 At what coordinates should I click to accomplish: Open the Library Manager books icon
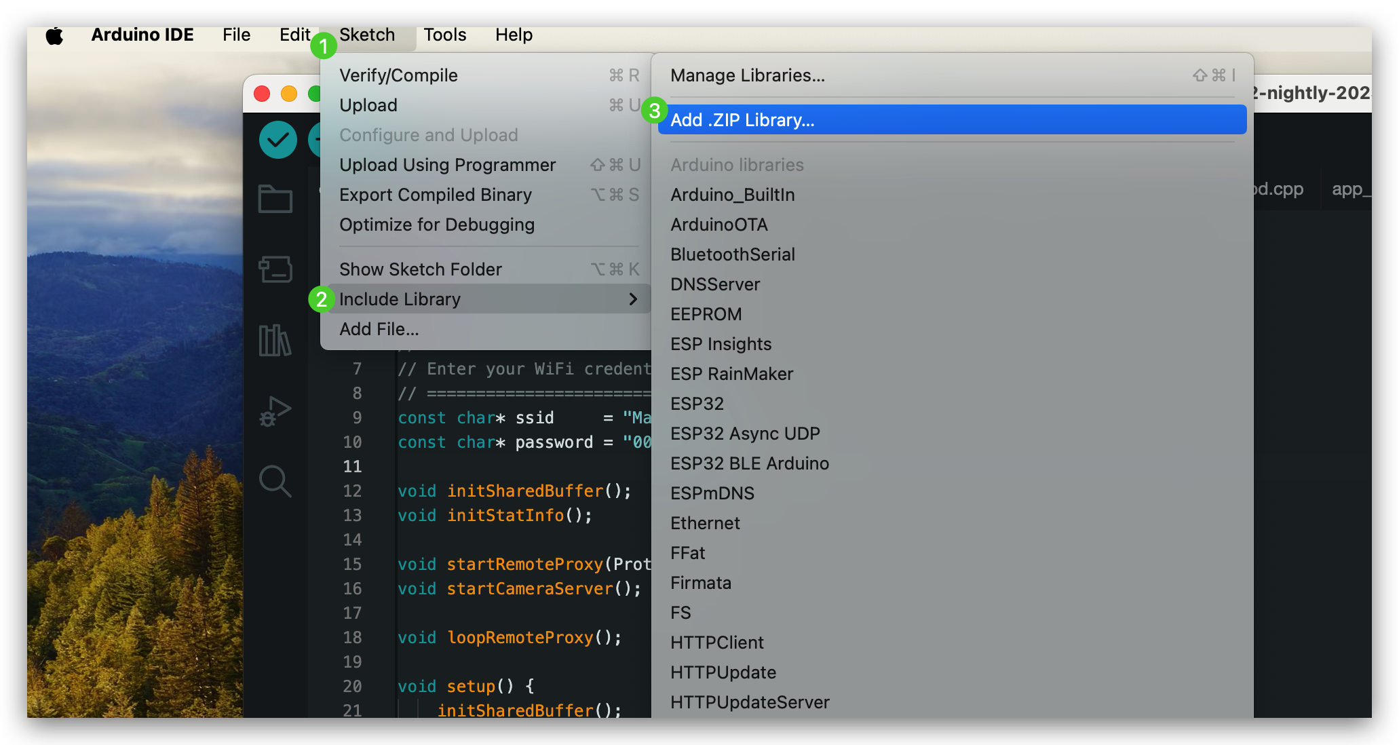[275, 340]
